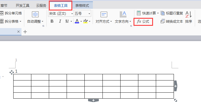Toggle italic formatting

[60, 21]
